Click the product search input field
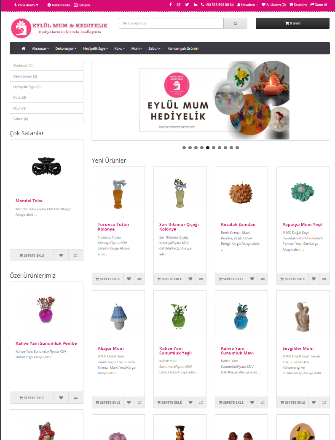This screenshot has height=440, width=335. pos(171,23)
